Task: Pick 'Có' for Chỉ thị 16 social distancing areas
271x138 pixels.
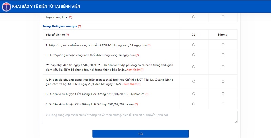Action: tap(193, 81)
